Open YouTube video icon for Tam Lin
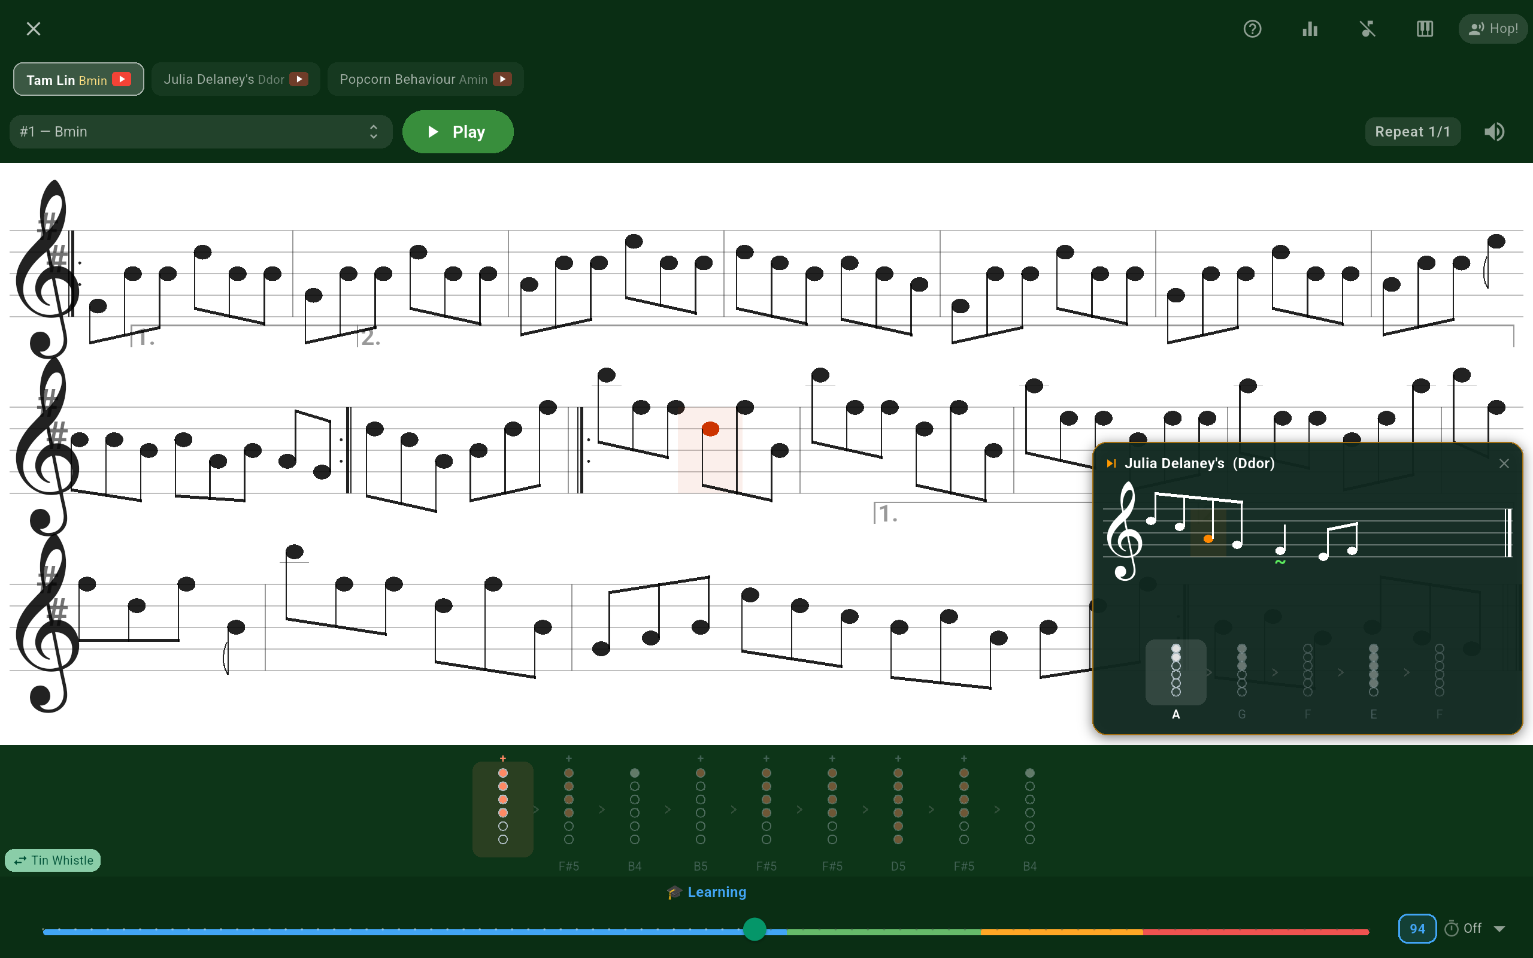This screenshot has width=1533, height=958. [x=122, y=79]
